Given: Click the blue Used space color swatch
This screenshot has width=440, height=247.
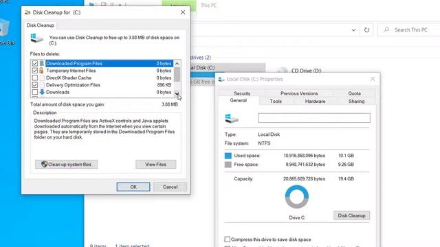Looking at the screenshot, I should [x=228, y=156].
